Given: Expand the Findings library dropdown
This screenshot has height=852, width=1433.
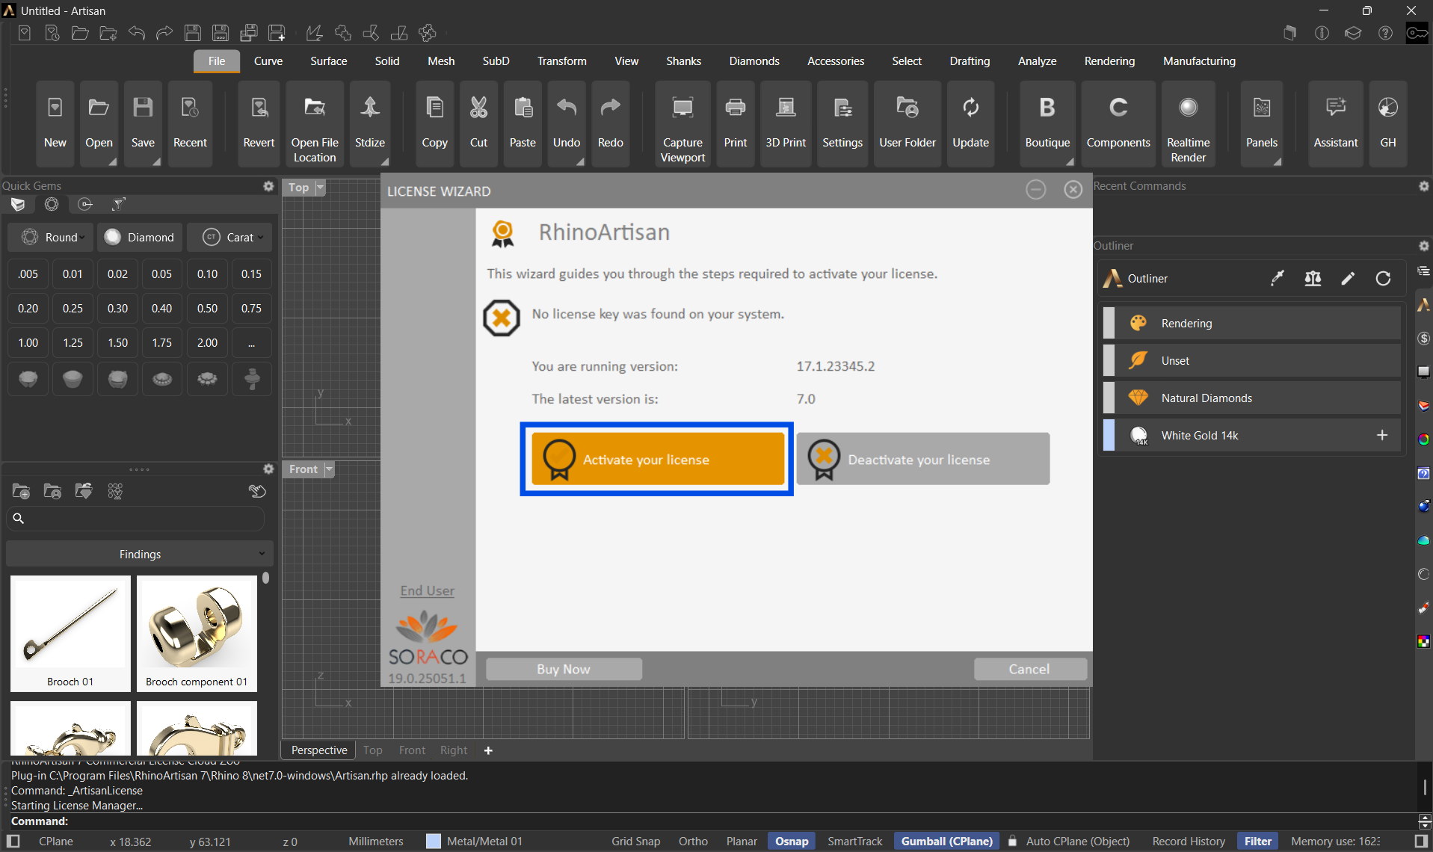Looking at the screenshot, I should click(x=140, y=554).
